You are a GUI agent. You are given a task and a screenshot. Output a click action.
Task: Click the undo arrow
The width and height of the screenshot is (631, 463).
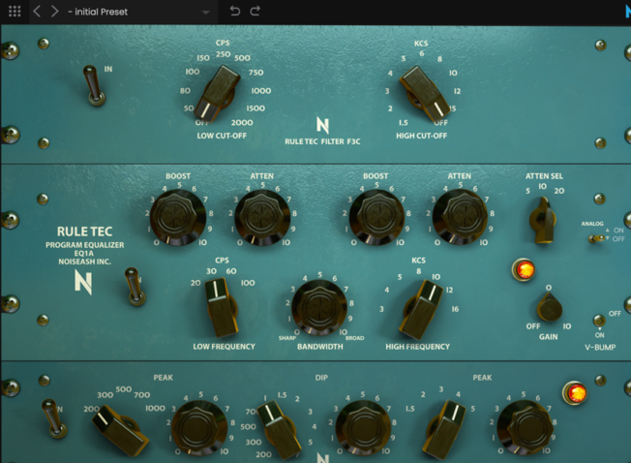point(234,11)
